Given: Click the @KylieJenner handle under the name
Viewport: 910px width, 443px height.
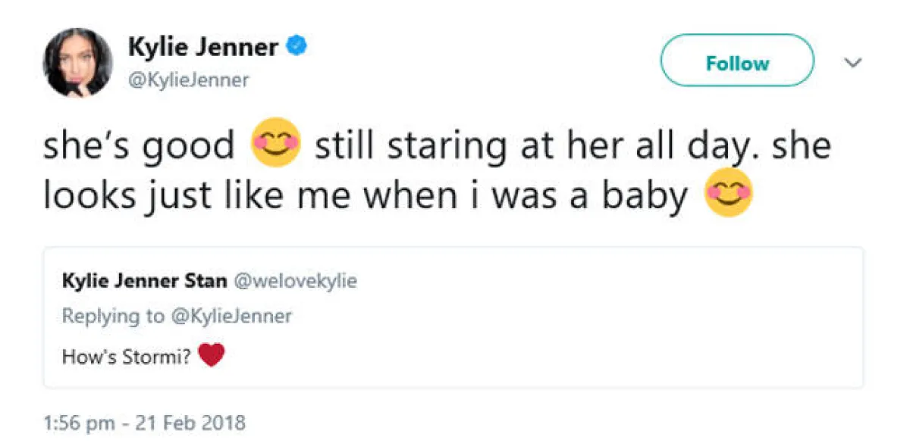Looking at the screenshot, I should [188, 80].
